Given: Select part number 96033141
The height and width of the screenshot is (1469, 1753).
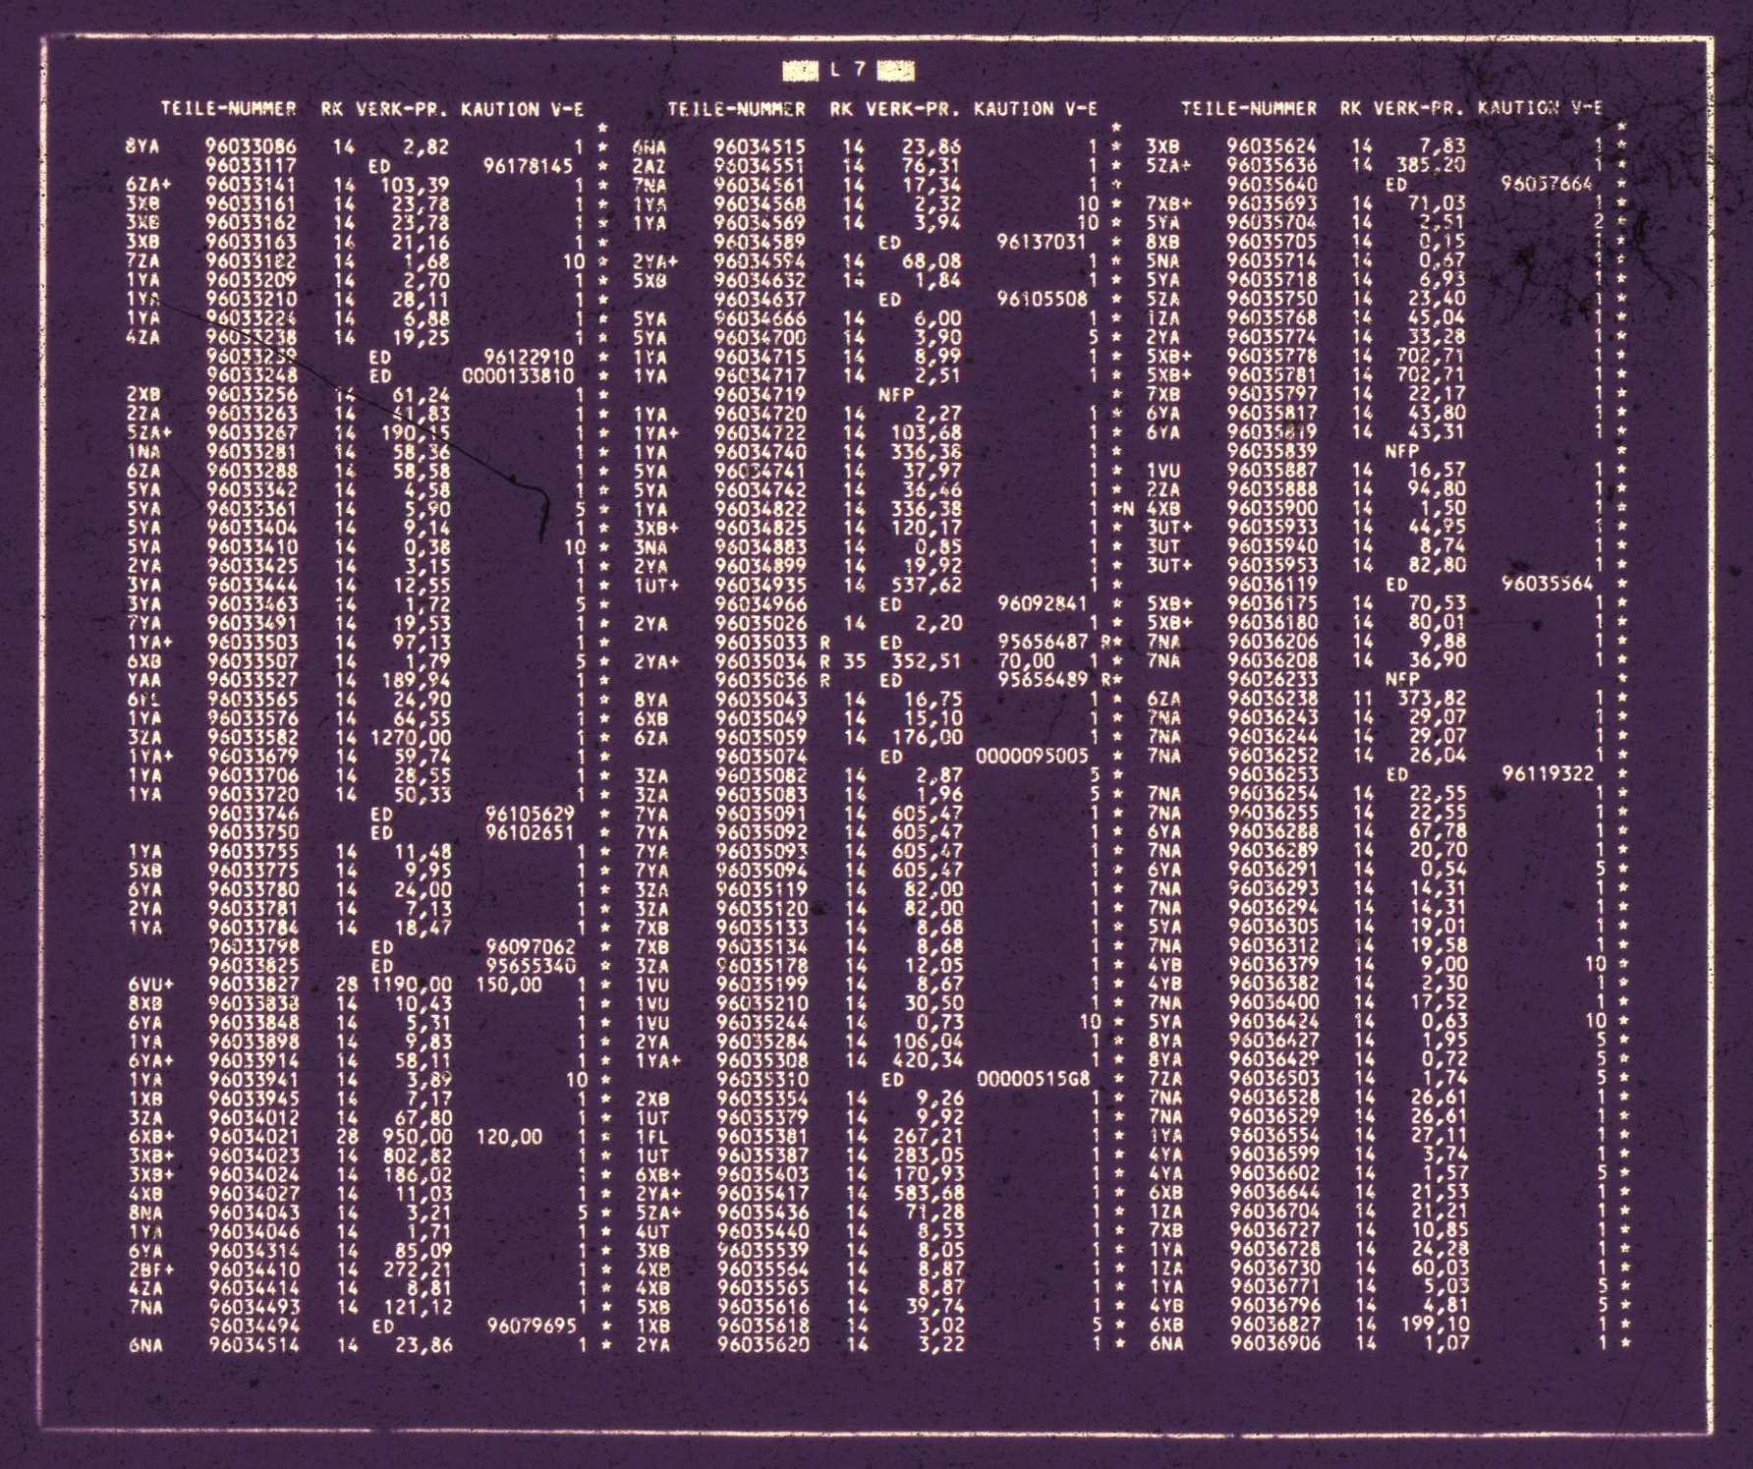Looking at the screenshot, I should point(251,186).
